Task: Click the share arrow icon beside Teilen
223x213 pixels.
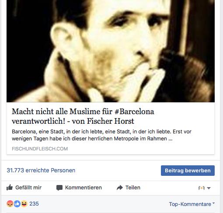Action: click(x=120, y=188)
